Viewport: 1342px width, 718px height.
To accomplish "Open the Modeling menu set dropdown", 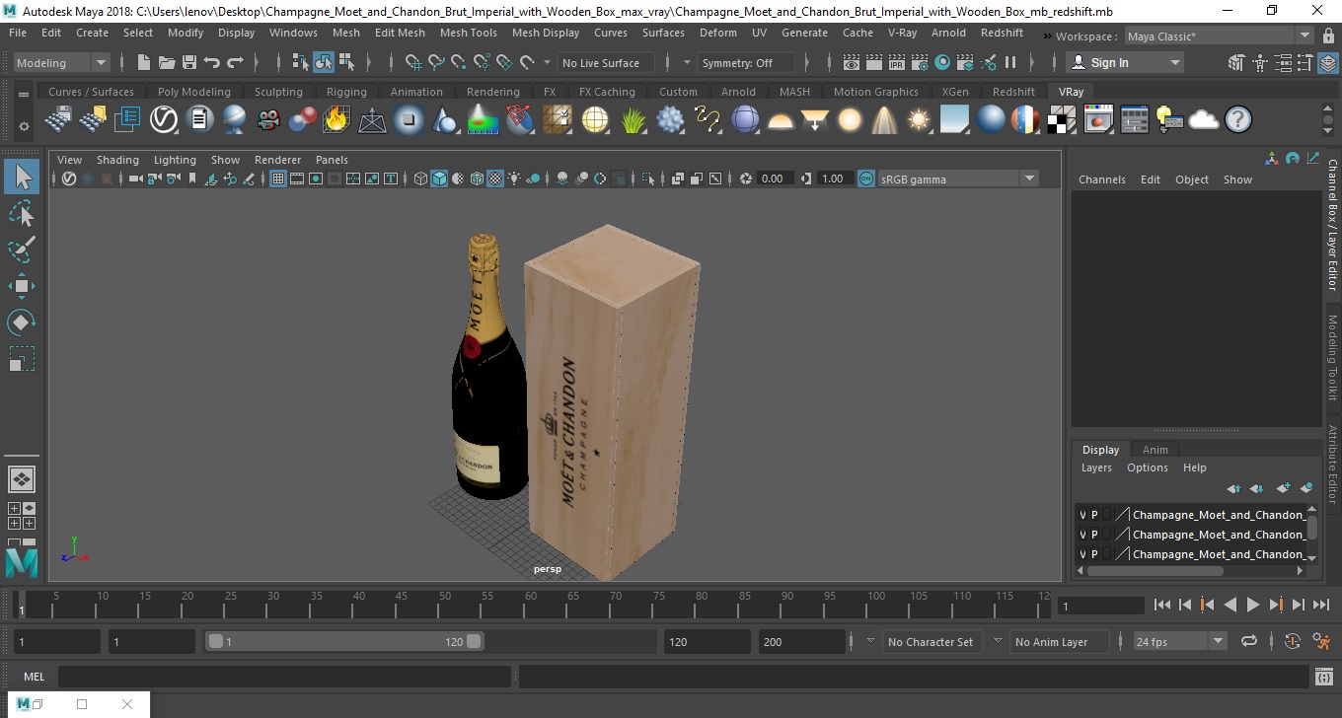I will [61, 62].
